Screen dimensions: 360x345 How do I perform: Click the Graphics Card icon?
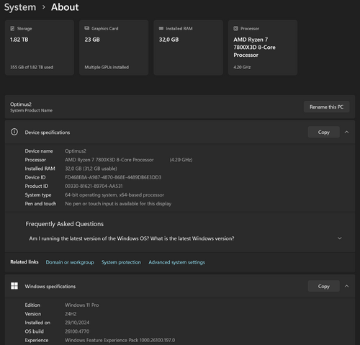[x=86, y=28]
